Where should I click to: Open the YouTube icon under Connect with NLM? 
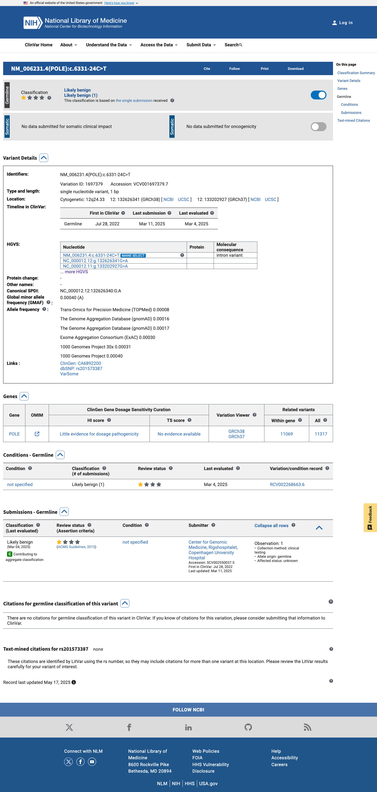coord(92,762)
